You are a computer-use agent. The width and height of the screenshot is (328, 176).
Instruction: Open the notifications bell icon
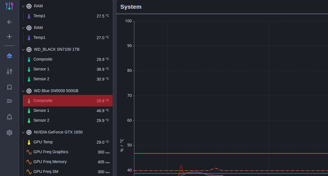[9, 117]
